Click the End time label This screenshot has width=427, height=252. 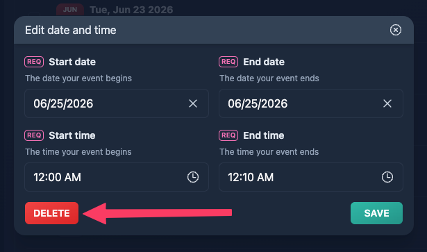tap(264, 135)
